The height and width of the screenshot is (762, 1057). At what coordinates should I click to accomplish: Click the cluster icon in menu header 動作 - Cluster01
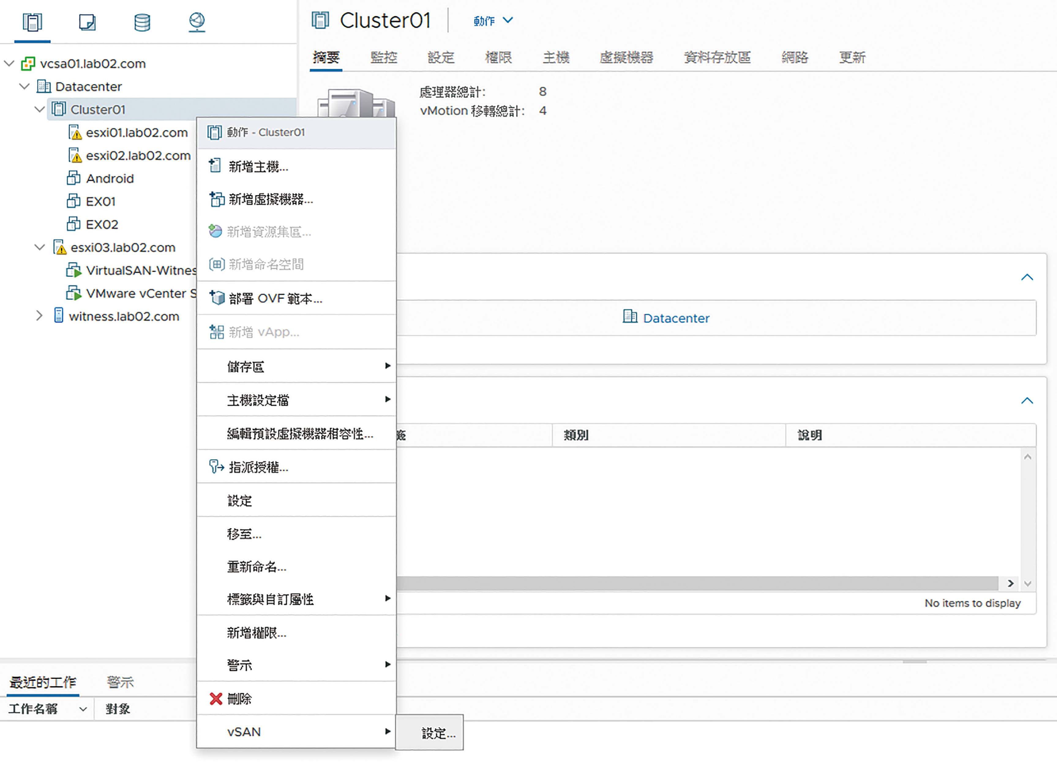pos(214,132)
